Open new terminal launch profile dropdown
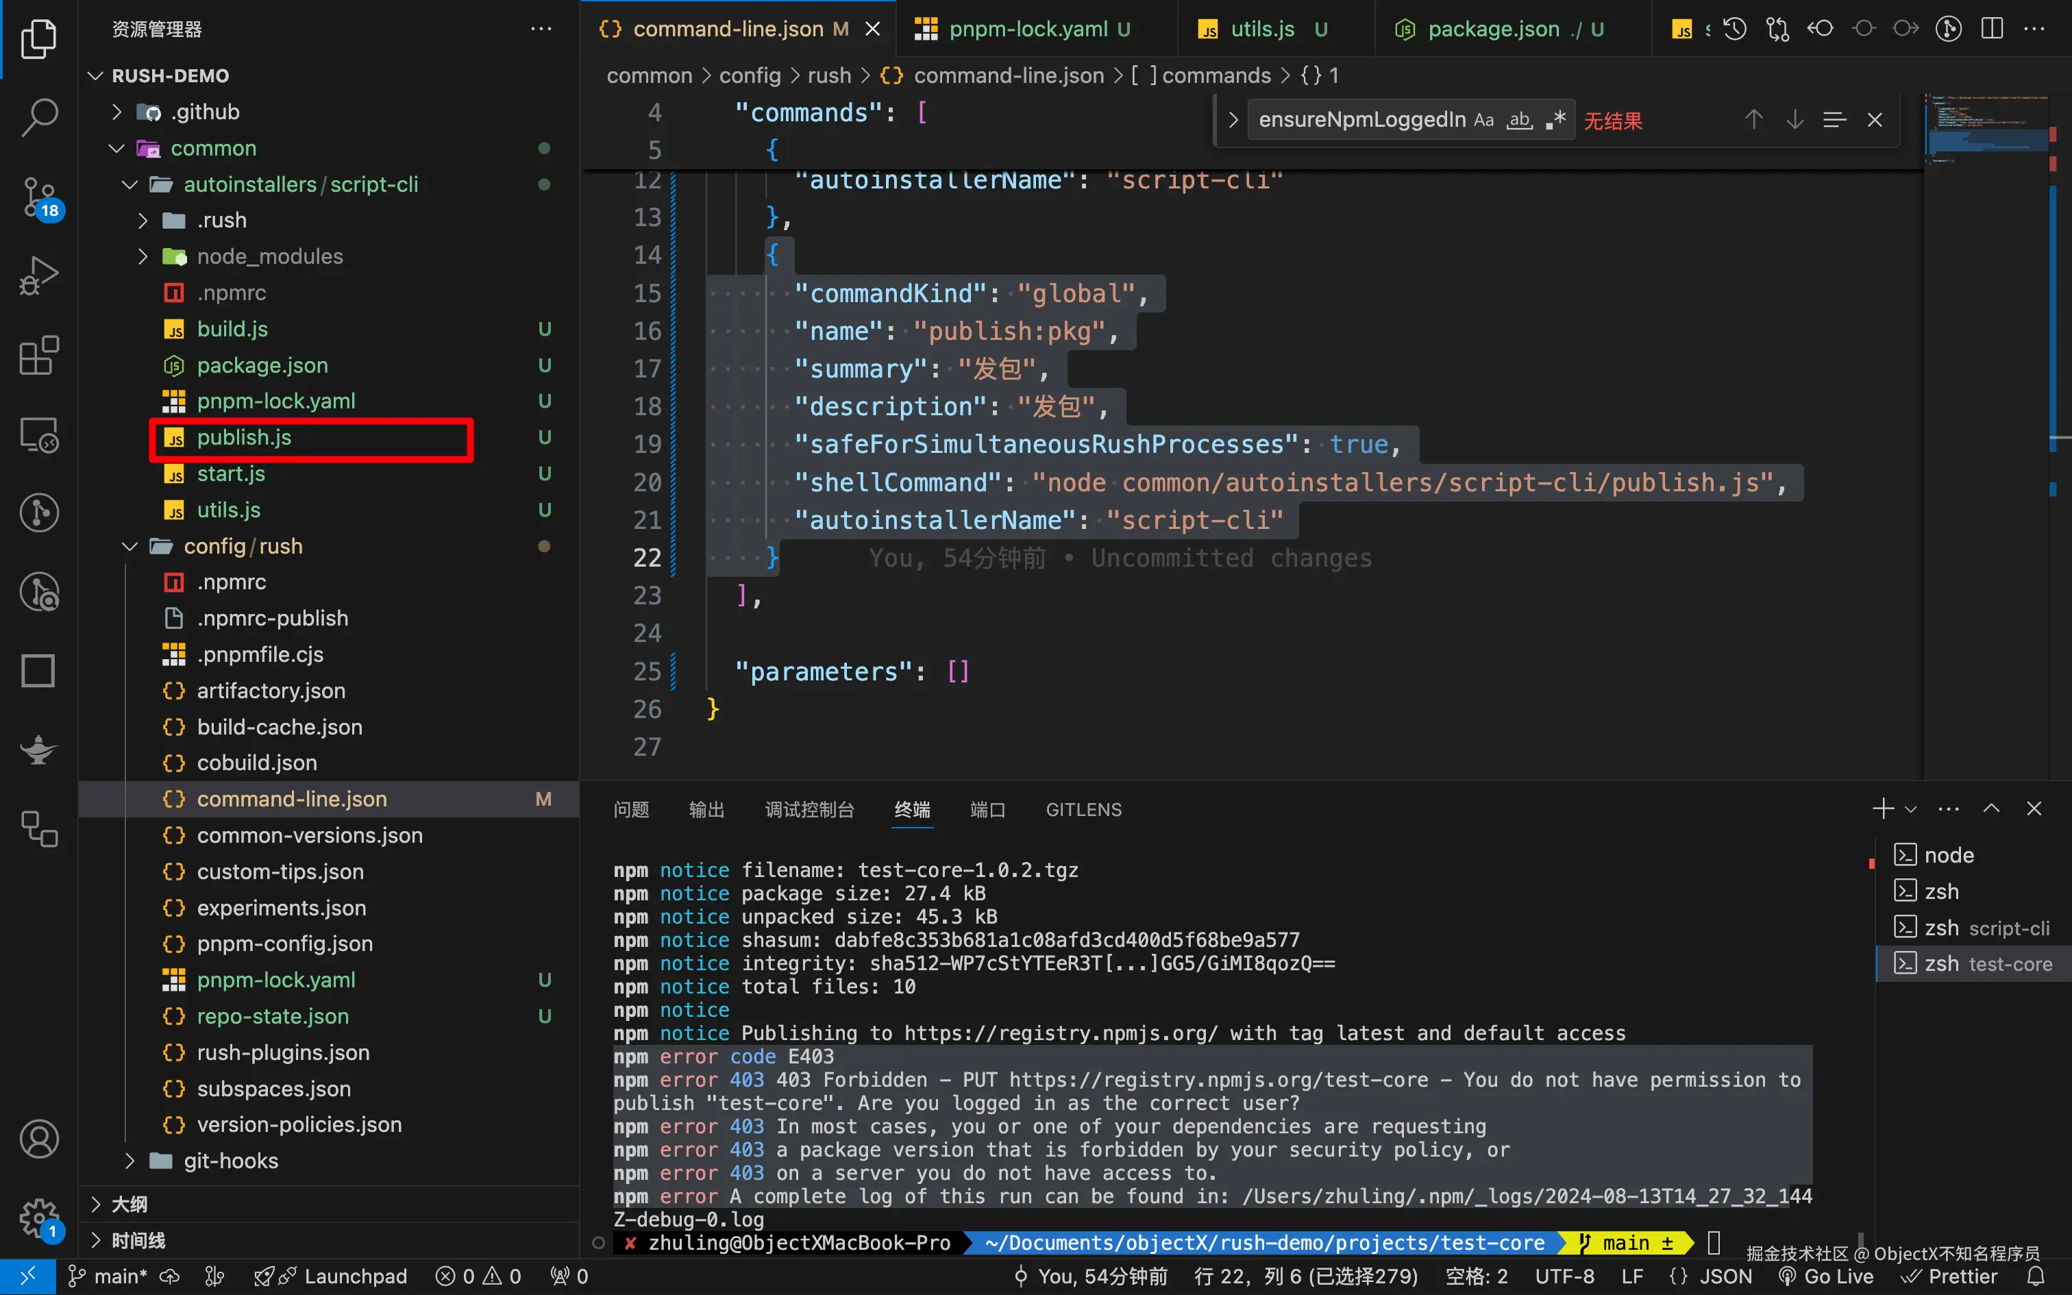2072x1295 pixels. coord(1911,809)
